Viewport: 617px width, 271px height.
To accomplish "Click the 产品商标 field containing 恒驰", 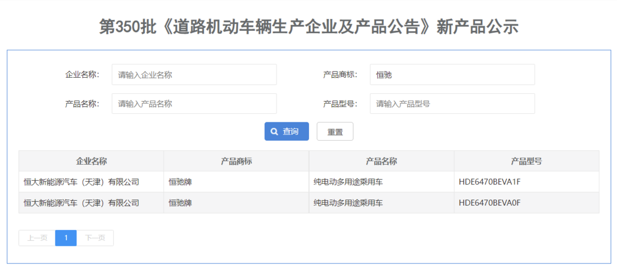I will pos(452,74).
